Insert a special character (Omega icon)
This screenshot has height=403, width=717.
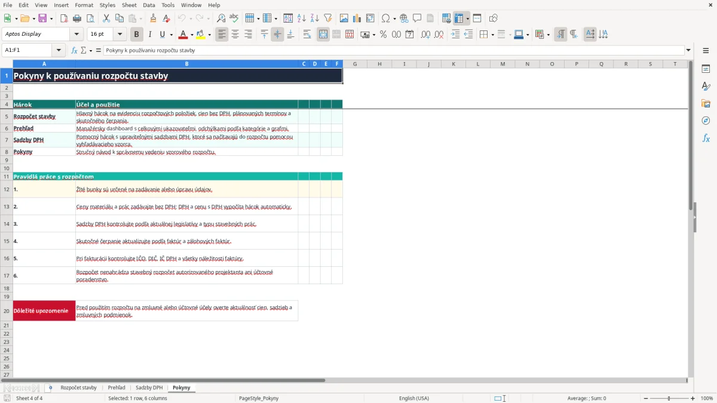[385, 19]
